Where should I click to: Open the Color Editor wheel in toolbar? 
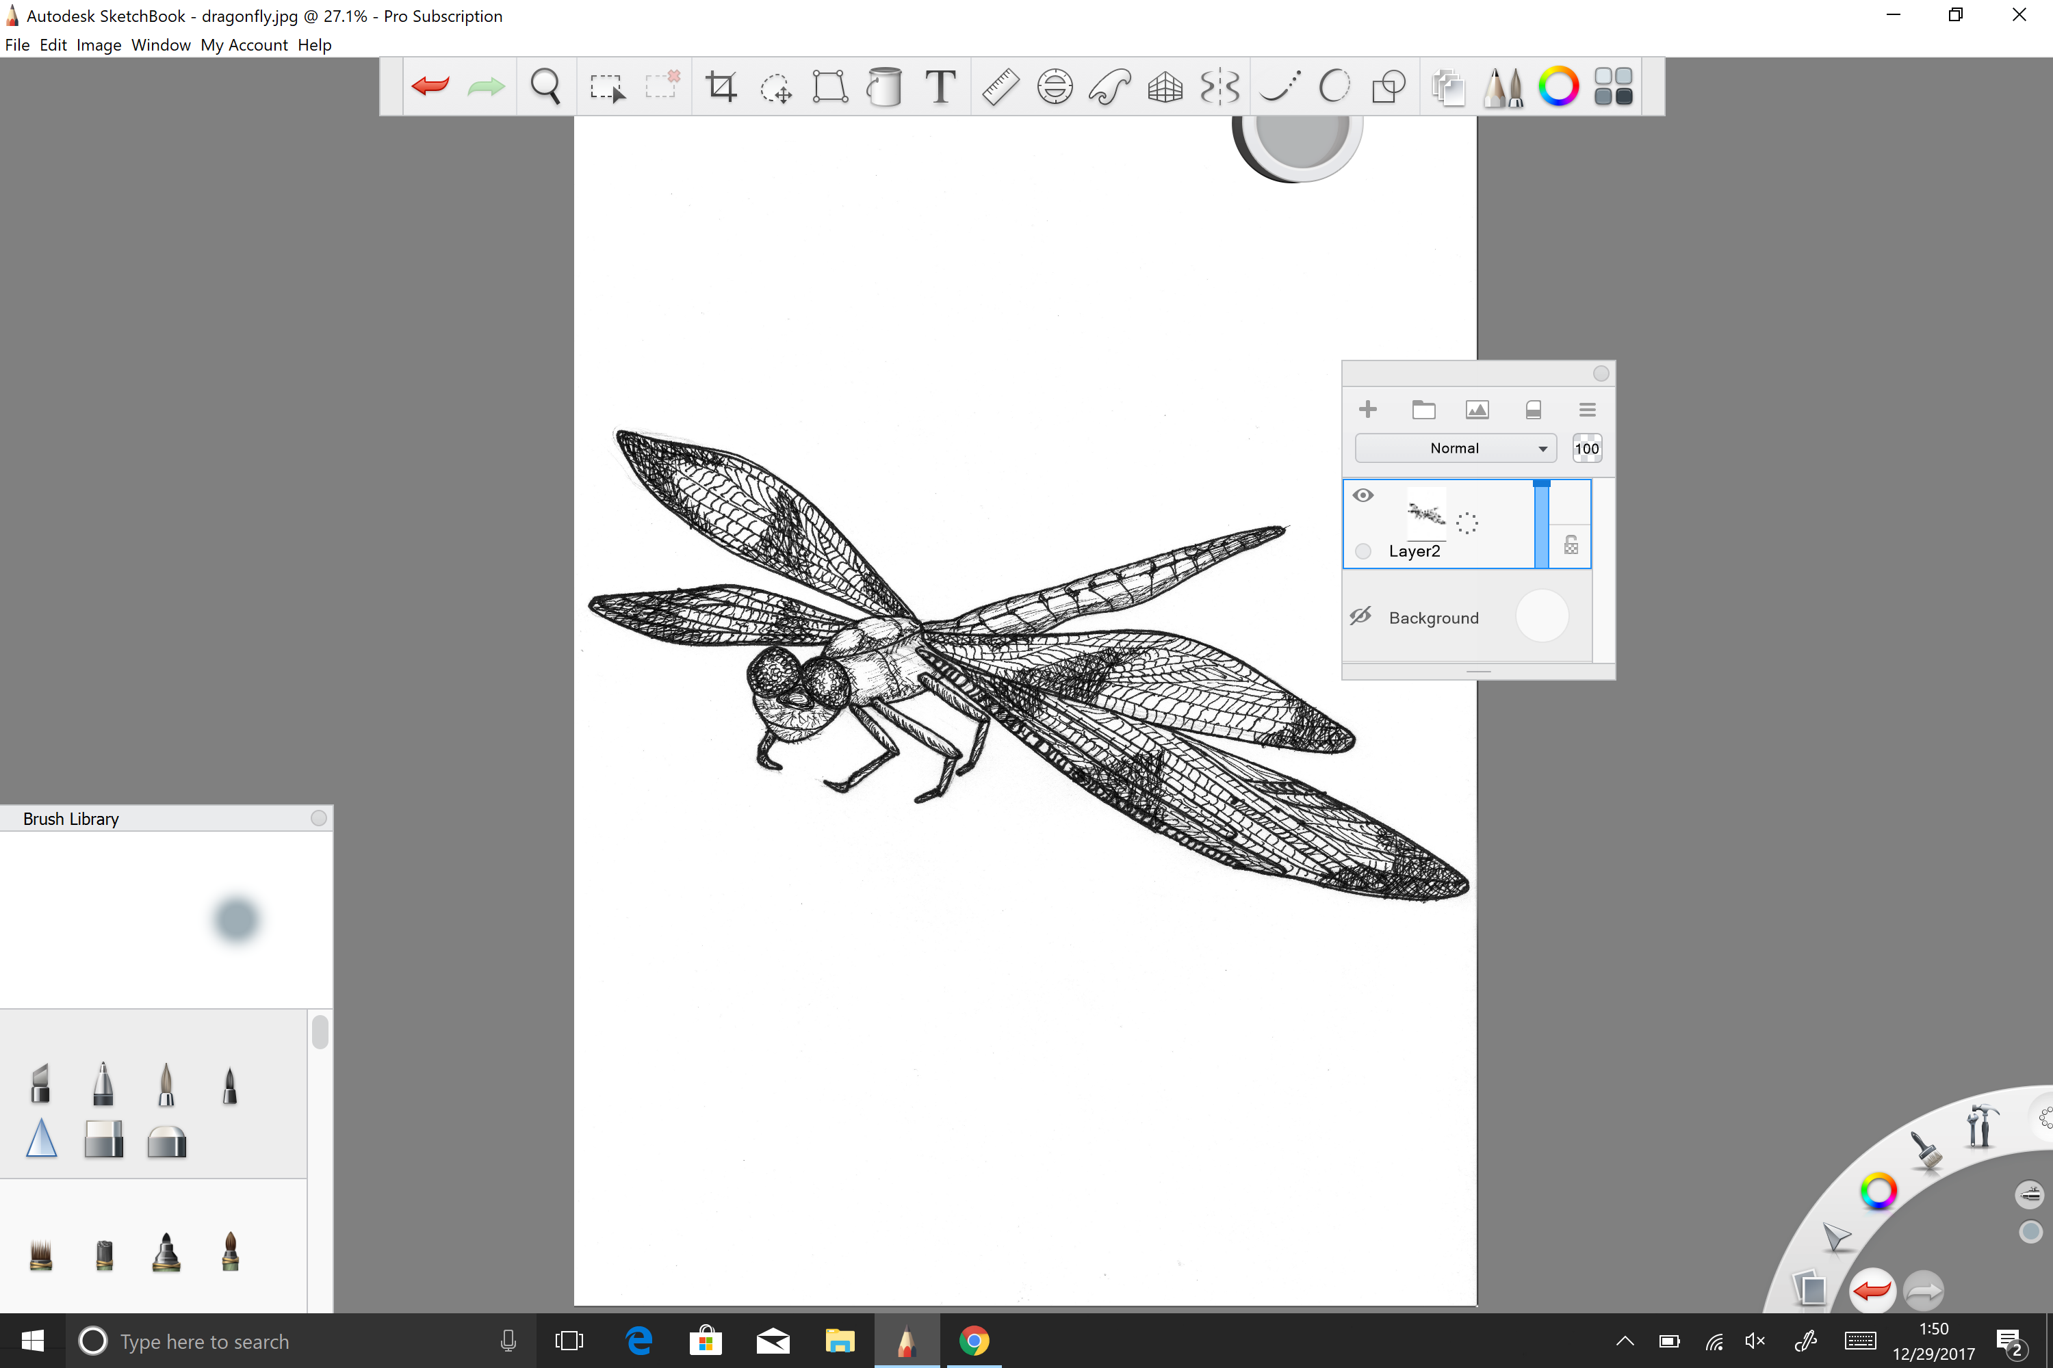pos(1558,86)
